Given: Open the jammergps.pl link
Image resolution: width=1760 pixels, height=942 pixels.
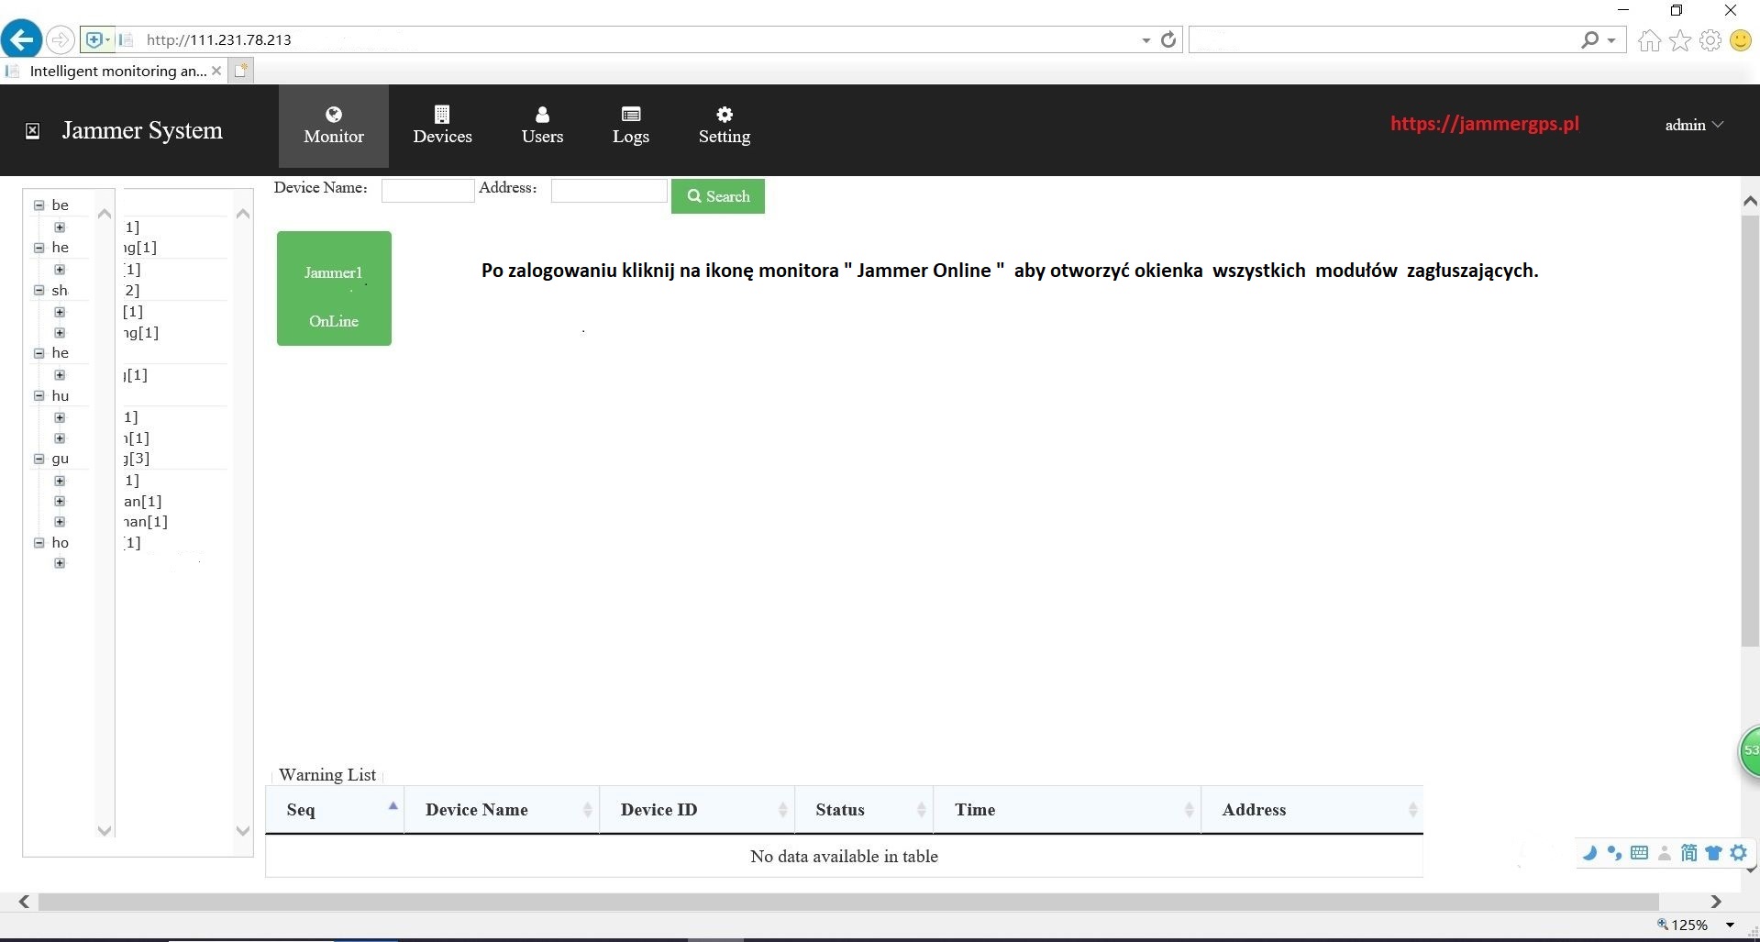Looking at the screenshot, I should [1484, 124].
